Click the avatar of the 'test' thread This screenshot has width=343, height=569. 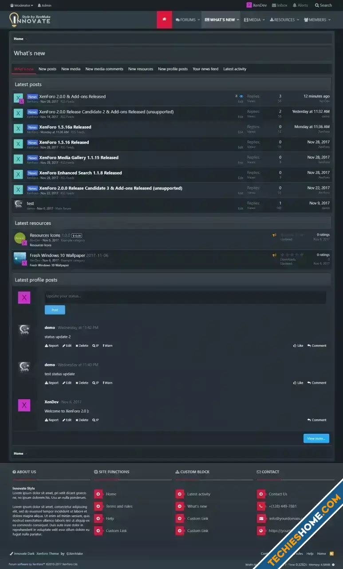[18, 204]
